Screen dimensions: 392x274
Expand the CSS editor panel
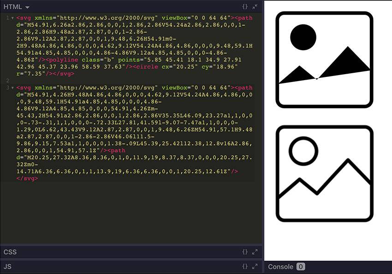tap(255, 252)
